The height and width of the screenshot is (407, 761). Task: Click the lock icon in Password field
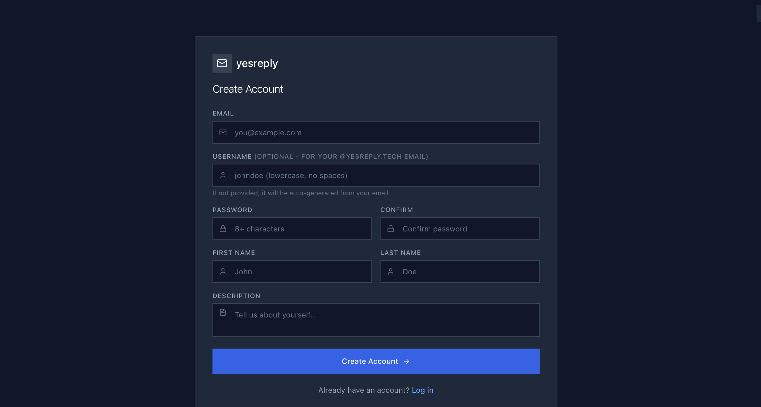click(x=223, y=229)
